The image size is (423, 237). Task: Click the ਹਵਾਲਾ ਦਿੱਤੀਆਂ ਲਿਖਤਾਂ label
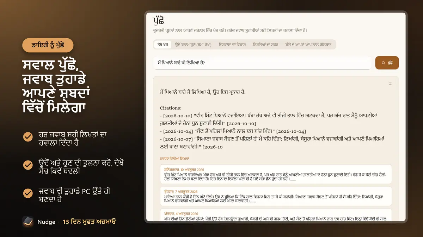pyautogui.click(x=174, y=159)
